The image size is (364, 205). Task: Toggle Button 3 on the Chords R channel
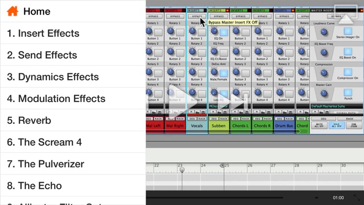coord(267,73)
